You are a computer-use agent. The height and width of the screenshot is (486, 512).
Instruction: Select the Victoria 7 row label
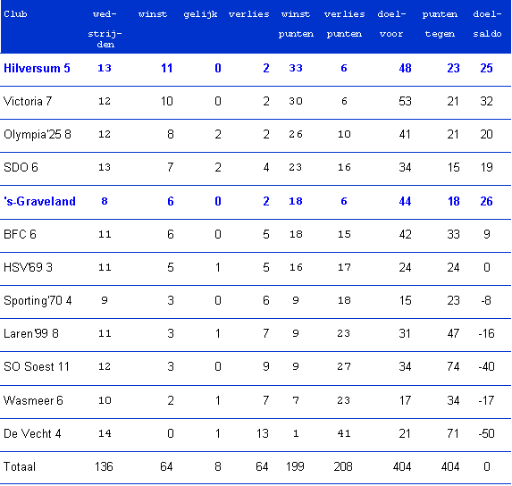[x=28, y=101]
